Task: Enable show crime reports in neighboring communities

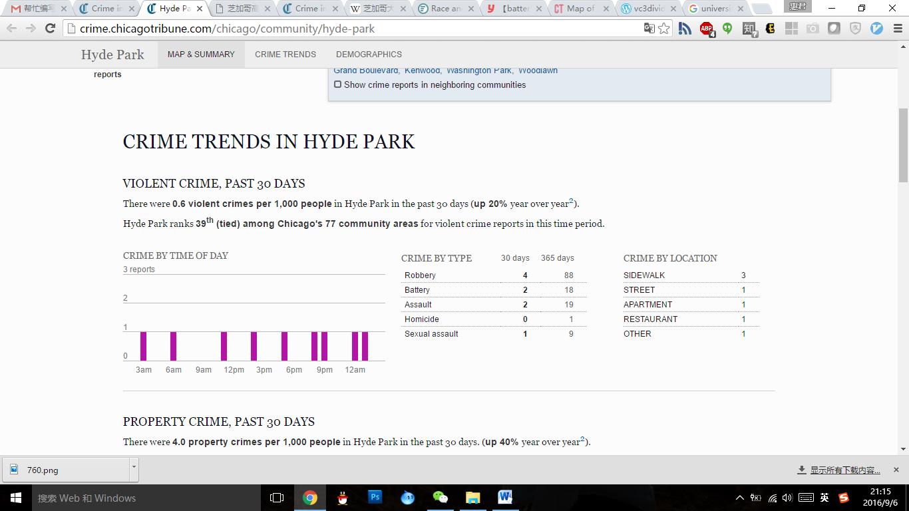Action: (338, 85)
